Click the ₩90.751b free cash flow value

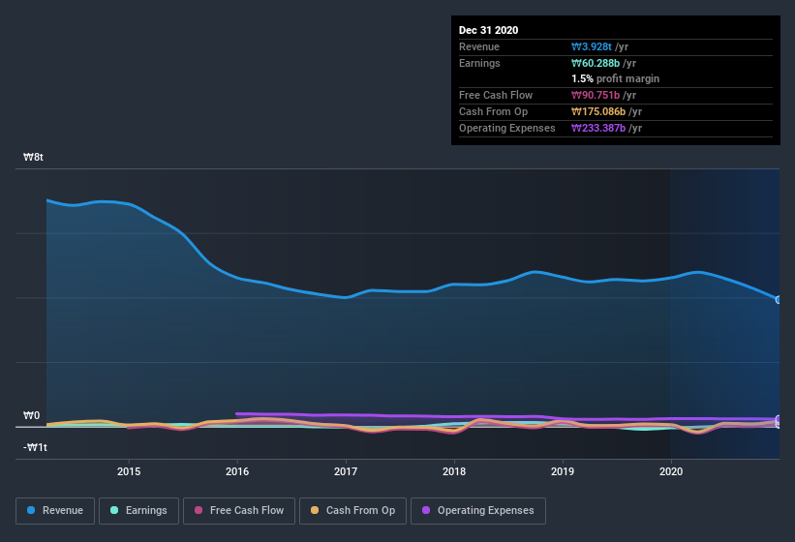[x=596, y=95]
